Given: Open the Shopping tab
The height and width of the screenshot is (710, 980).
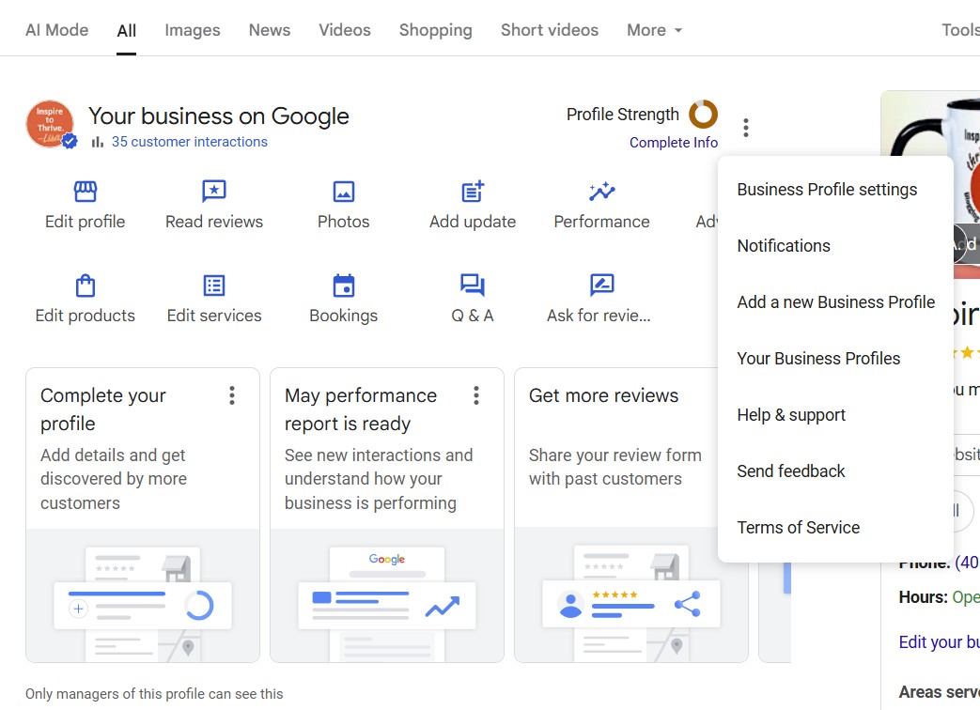Looking at the screenshot, I should [436, 30].
